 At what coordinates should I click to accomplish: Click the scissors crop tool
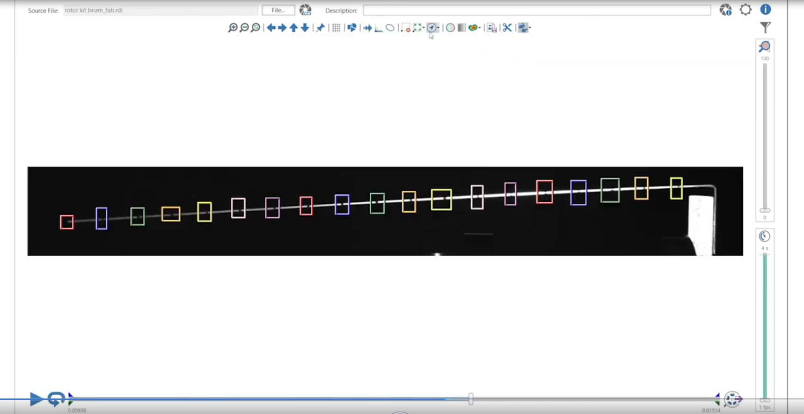(507, 28)
